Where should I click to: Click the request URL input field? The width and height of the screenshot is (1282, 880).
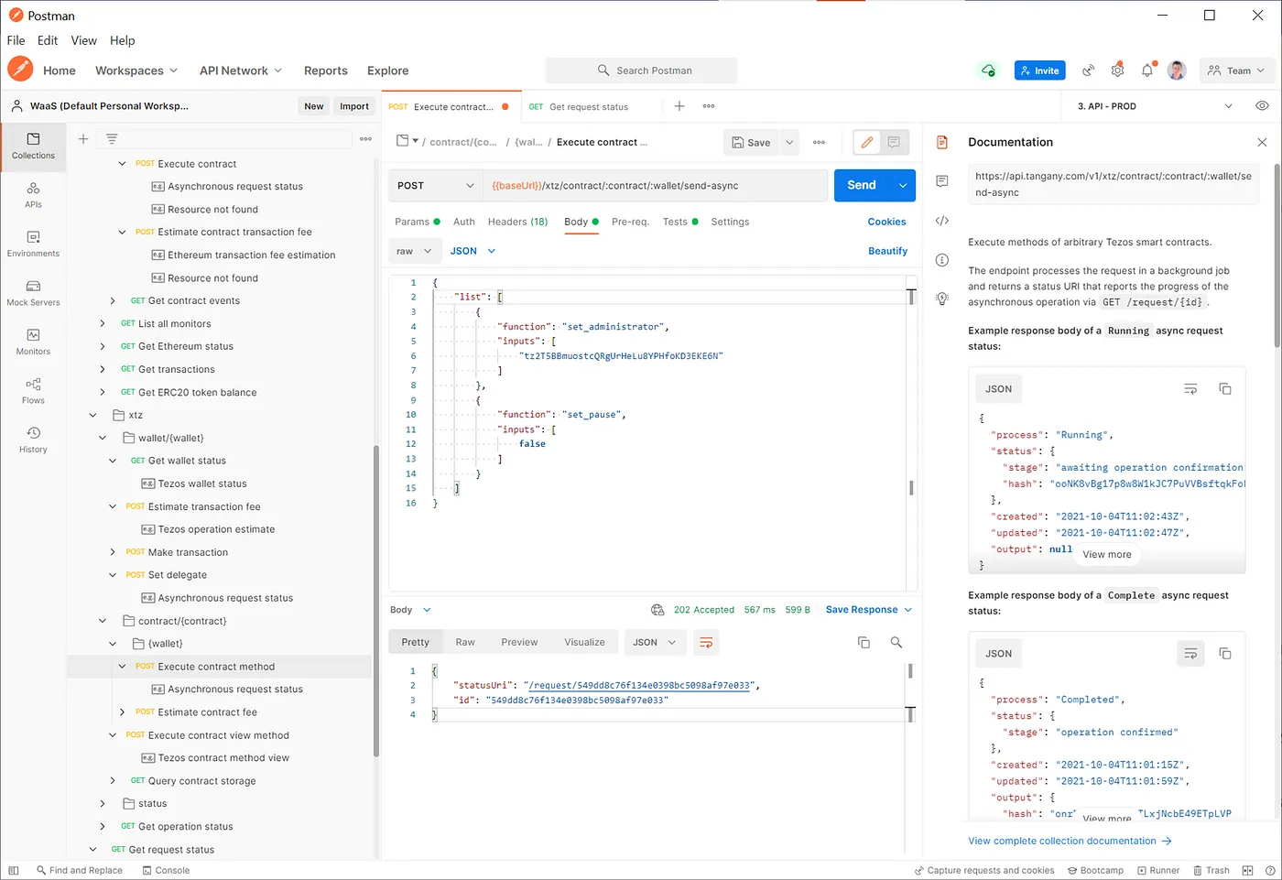655,186
